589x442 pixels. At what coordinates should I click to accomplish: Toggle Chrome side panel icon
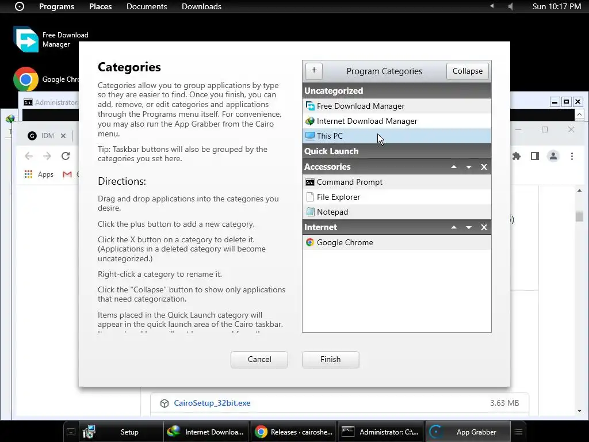(535, 156)
